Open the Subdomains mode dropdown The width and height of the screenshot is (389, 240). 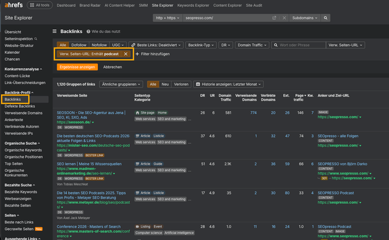coord(304,18)
